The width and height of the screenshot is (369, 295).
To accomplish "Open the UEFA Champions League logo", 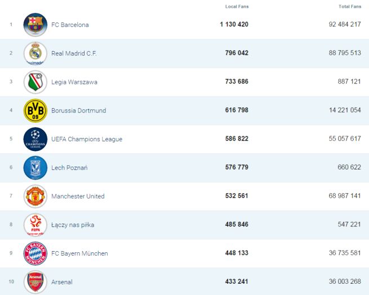I will pos(35,140).
